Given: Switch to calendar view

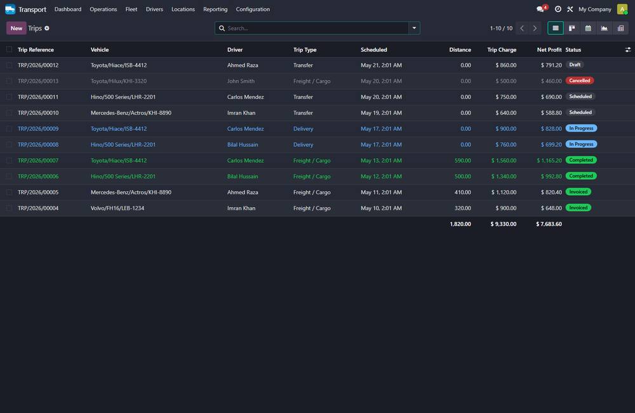Looking at the screenshot, I should click(x=588, y=28).
